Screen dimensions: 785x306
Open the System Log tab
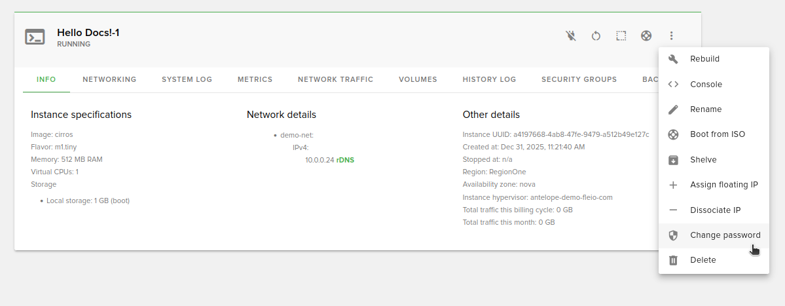(187, 79)
